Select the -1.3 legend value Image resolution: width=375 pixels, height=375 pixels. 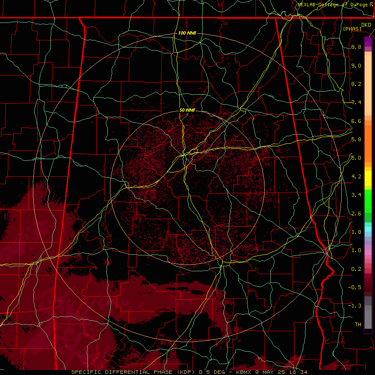point(355,306)
